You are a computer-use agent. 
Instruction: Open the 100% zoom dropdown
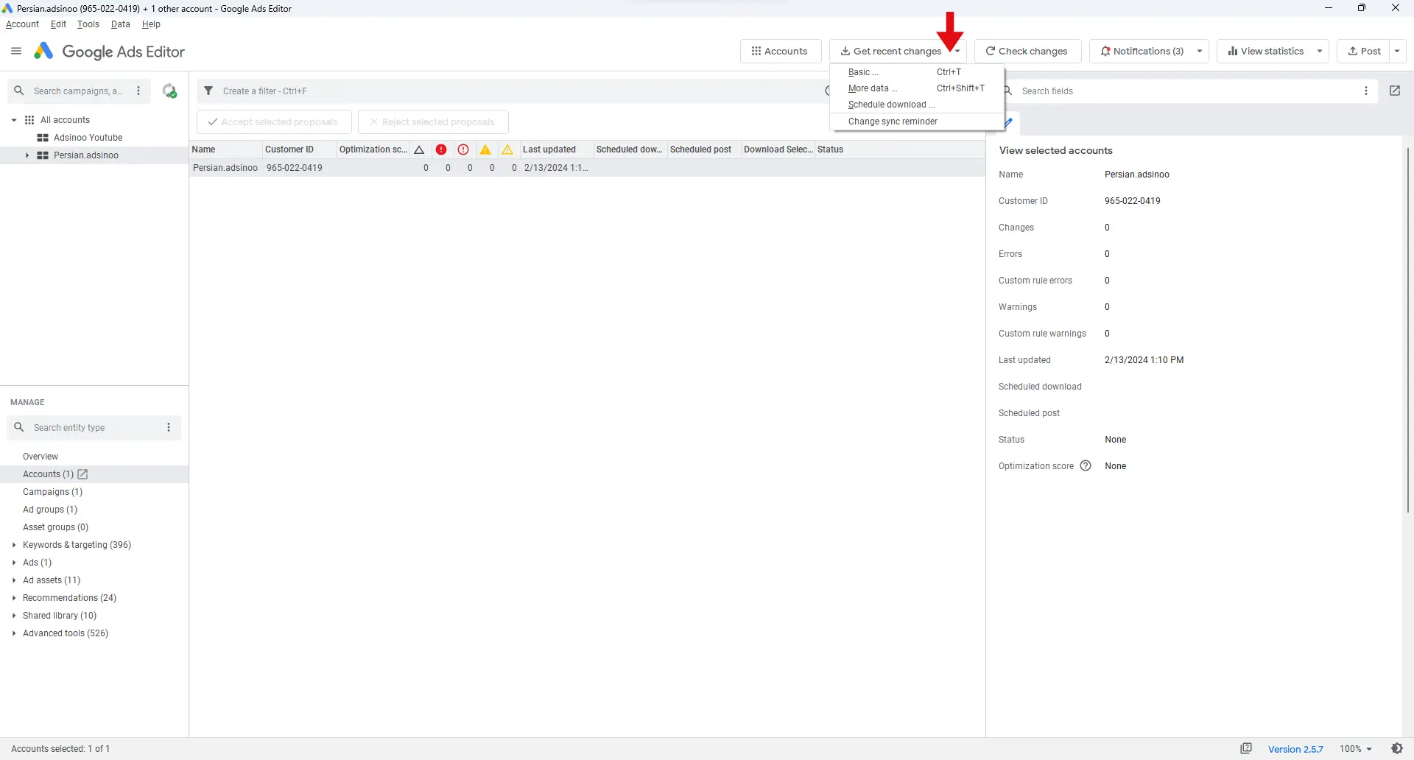[1355, 749]
